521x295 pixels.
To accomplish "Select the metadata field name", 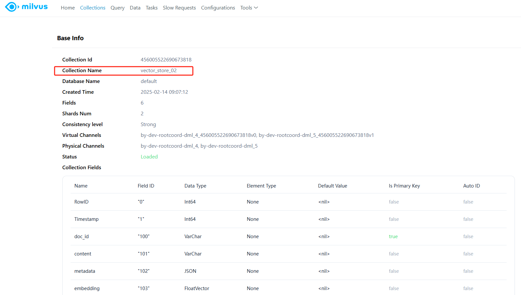I will (85, 271).
